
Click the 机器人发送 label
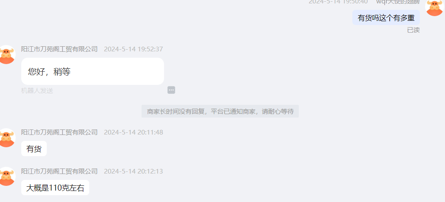pyautogui.click(x=37, y=91)
